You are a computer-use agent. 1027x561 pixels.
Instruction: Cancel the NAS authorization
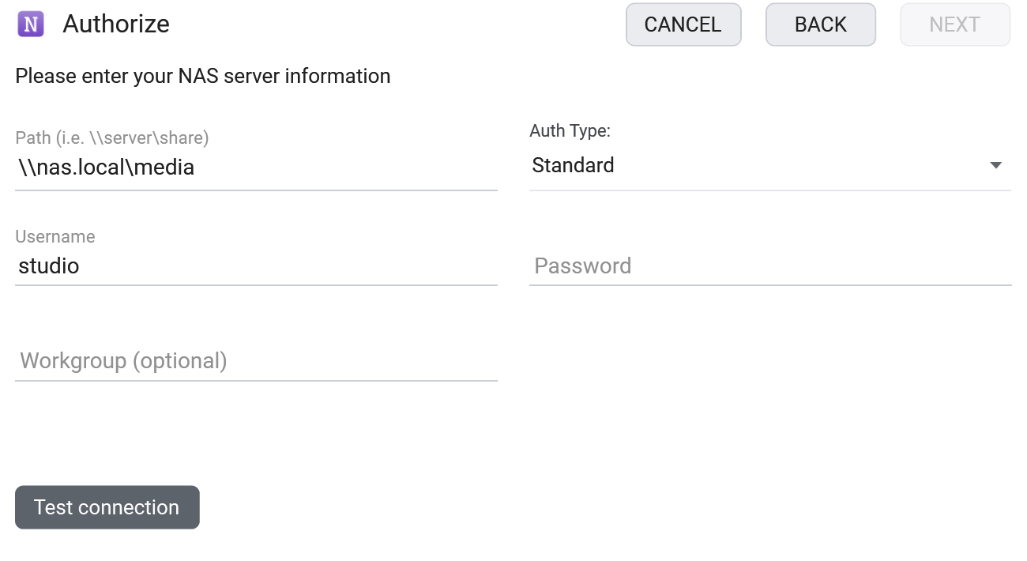tap(683, 24)
